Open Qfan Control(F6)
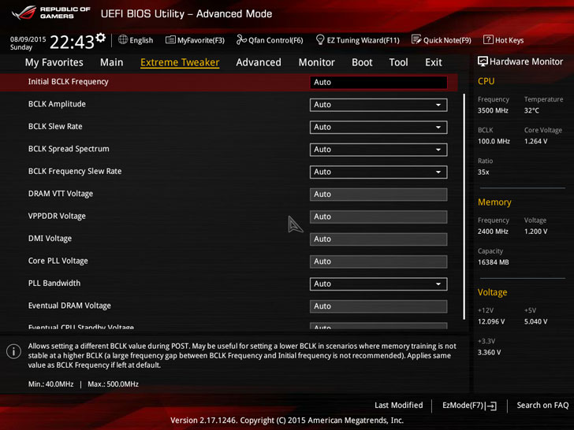The width and height of the screenshot is (574, 430). click(x=270, y=40)
